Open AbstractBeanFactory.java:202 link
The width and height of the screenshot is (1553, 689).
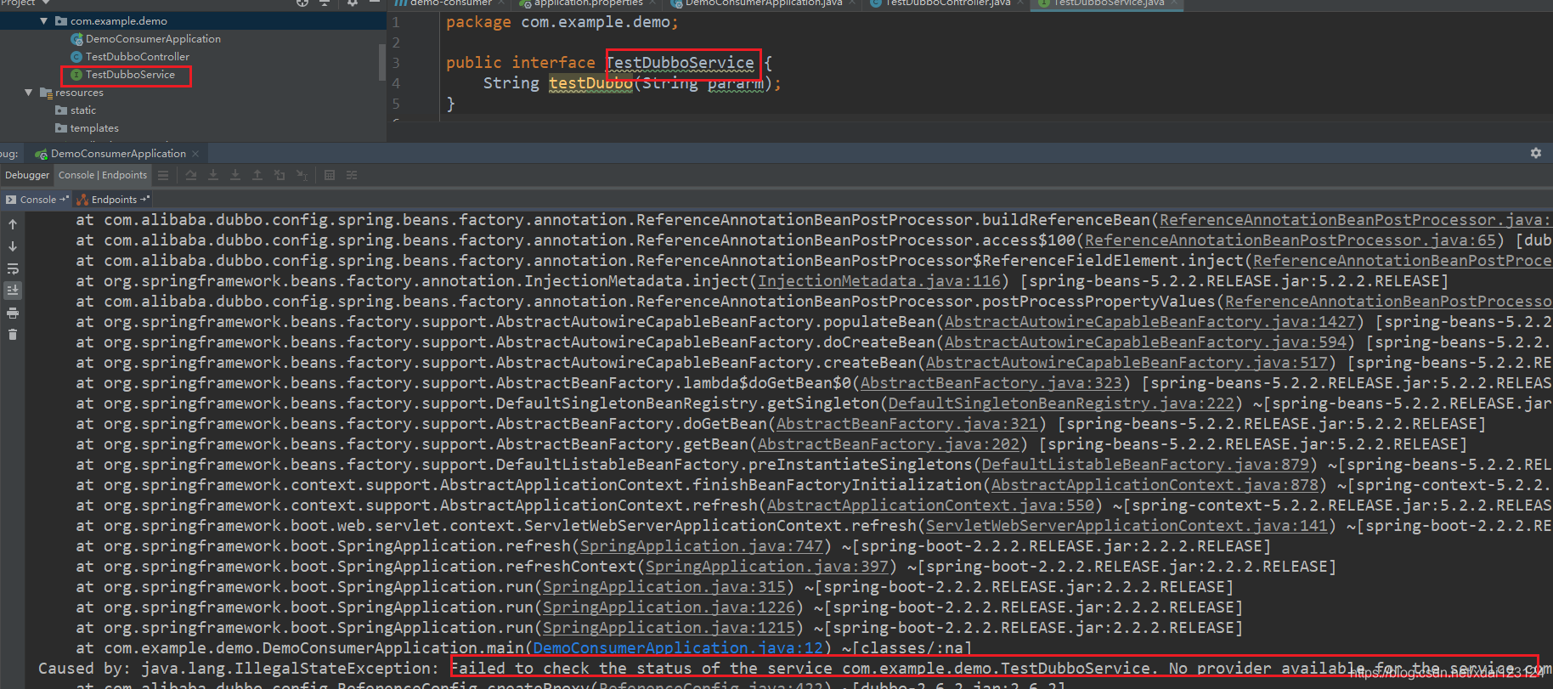coord(889,444)
